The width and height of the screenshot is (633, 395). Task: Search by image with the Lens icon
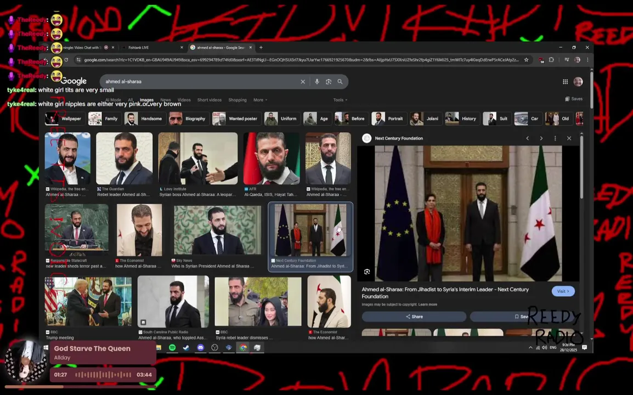coord(329,82)
